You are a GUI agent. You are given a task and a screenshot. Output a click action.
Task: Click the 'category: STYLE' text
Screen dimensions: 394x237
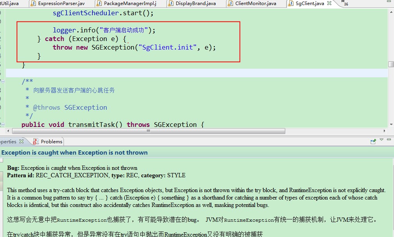tap(163, 175)
